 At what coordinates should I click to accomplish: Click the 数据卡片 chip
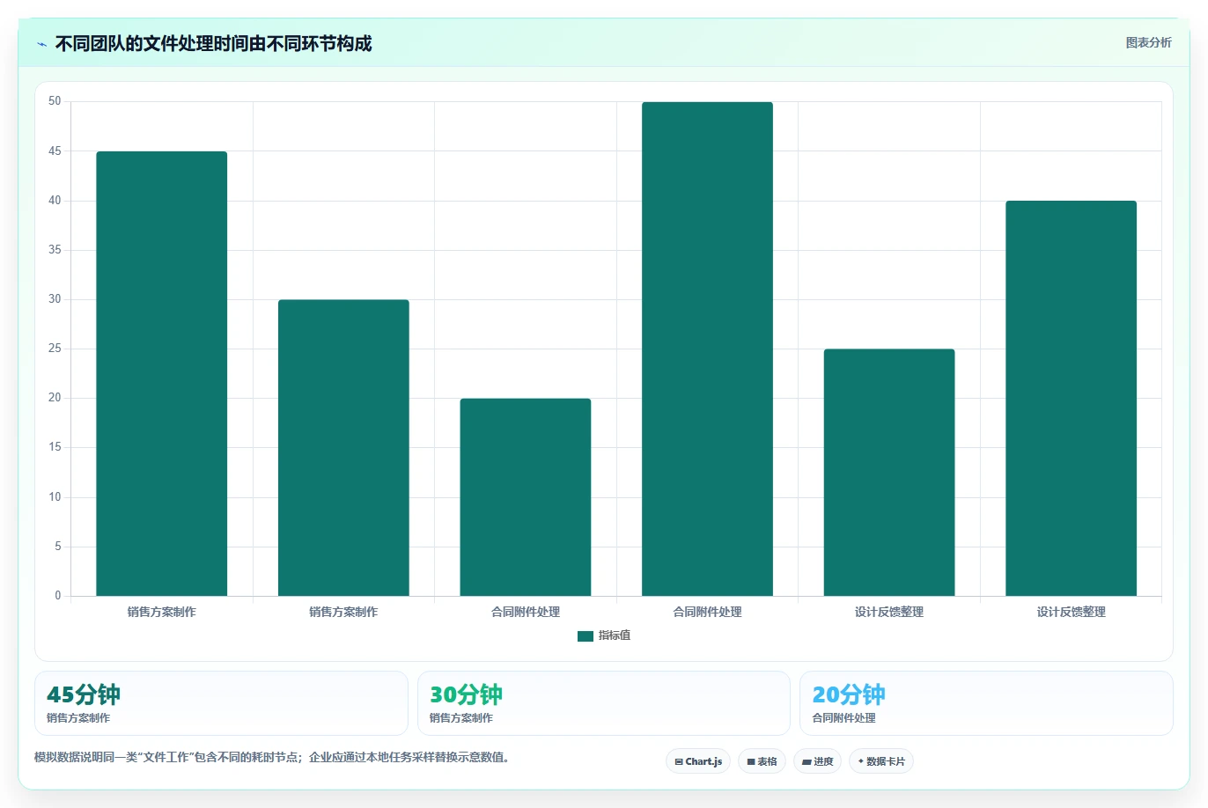(881, 761)
